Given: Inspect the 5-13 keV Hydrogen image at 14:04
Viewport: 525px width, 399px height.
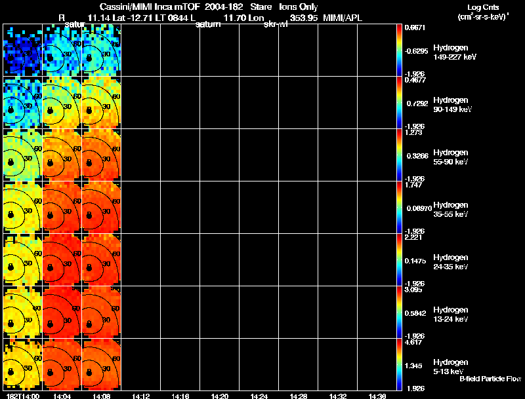Looking at the screenshot, I should pyautogui.click(x=62, y=365).
